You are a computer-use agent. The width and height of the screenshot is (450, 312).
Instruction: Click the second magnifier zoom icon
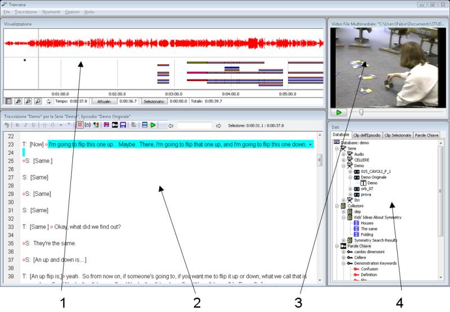point(28,101)
